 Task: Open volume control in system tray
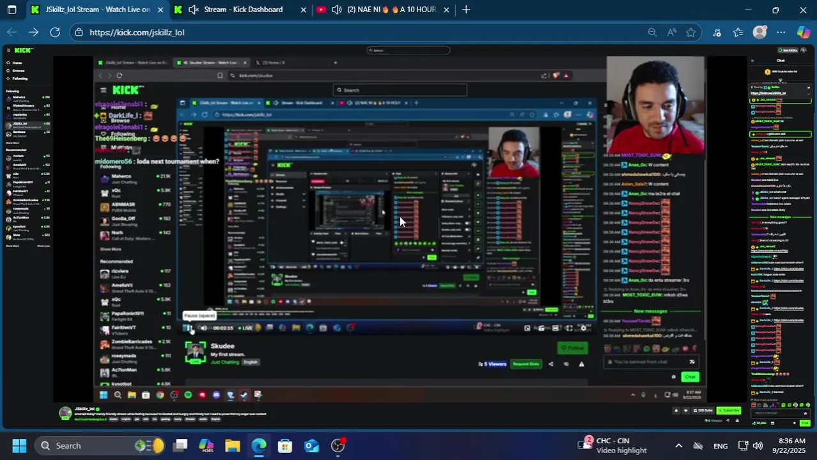click(x=758, y=446)
